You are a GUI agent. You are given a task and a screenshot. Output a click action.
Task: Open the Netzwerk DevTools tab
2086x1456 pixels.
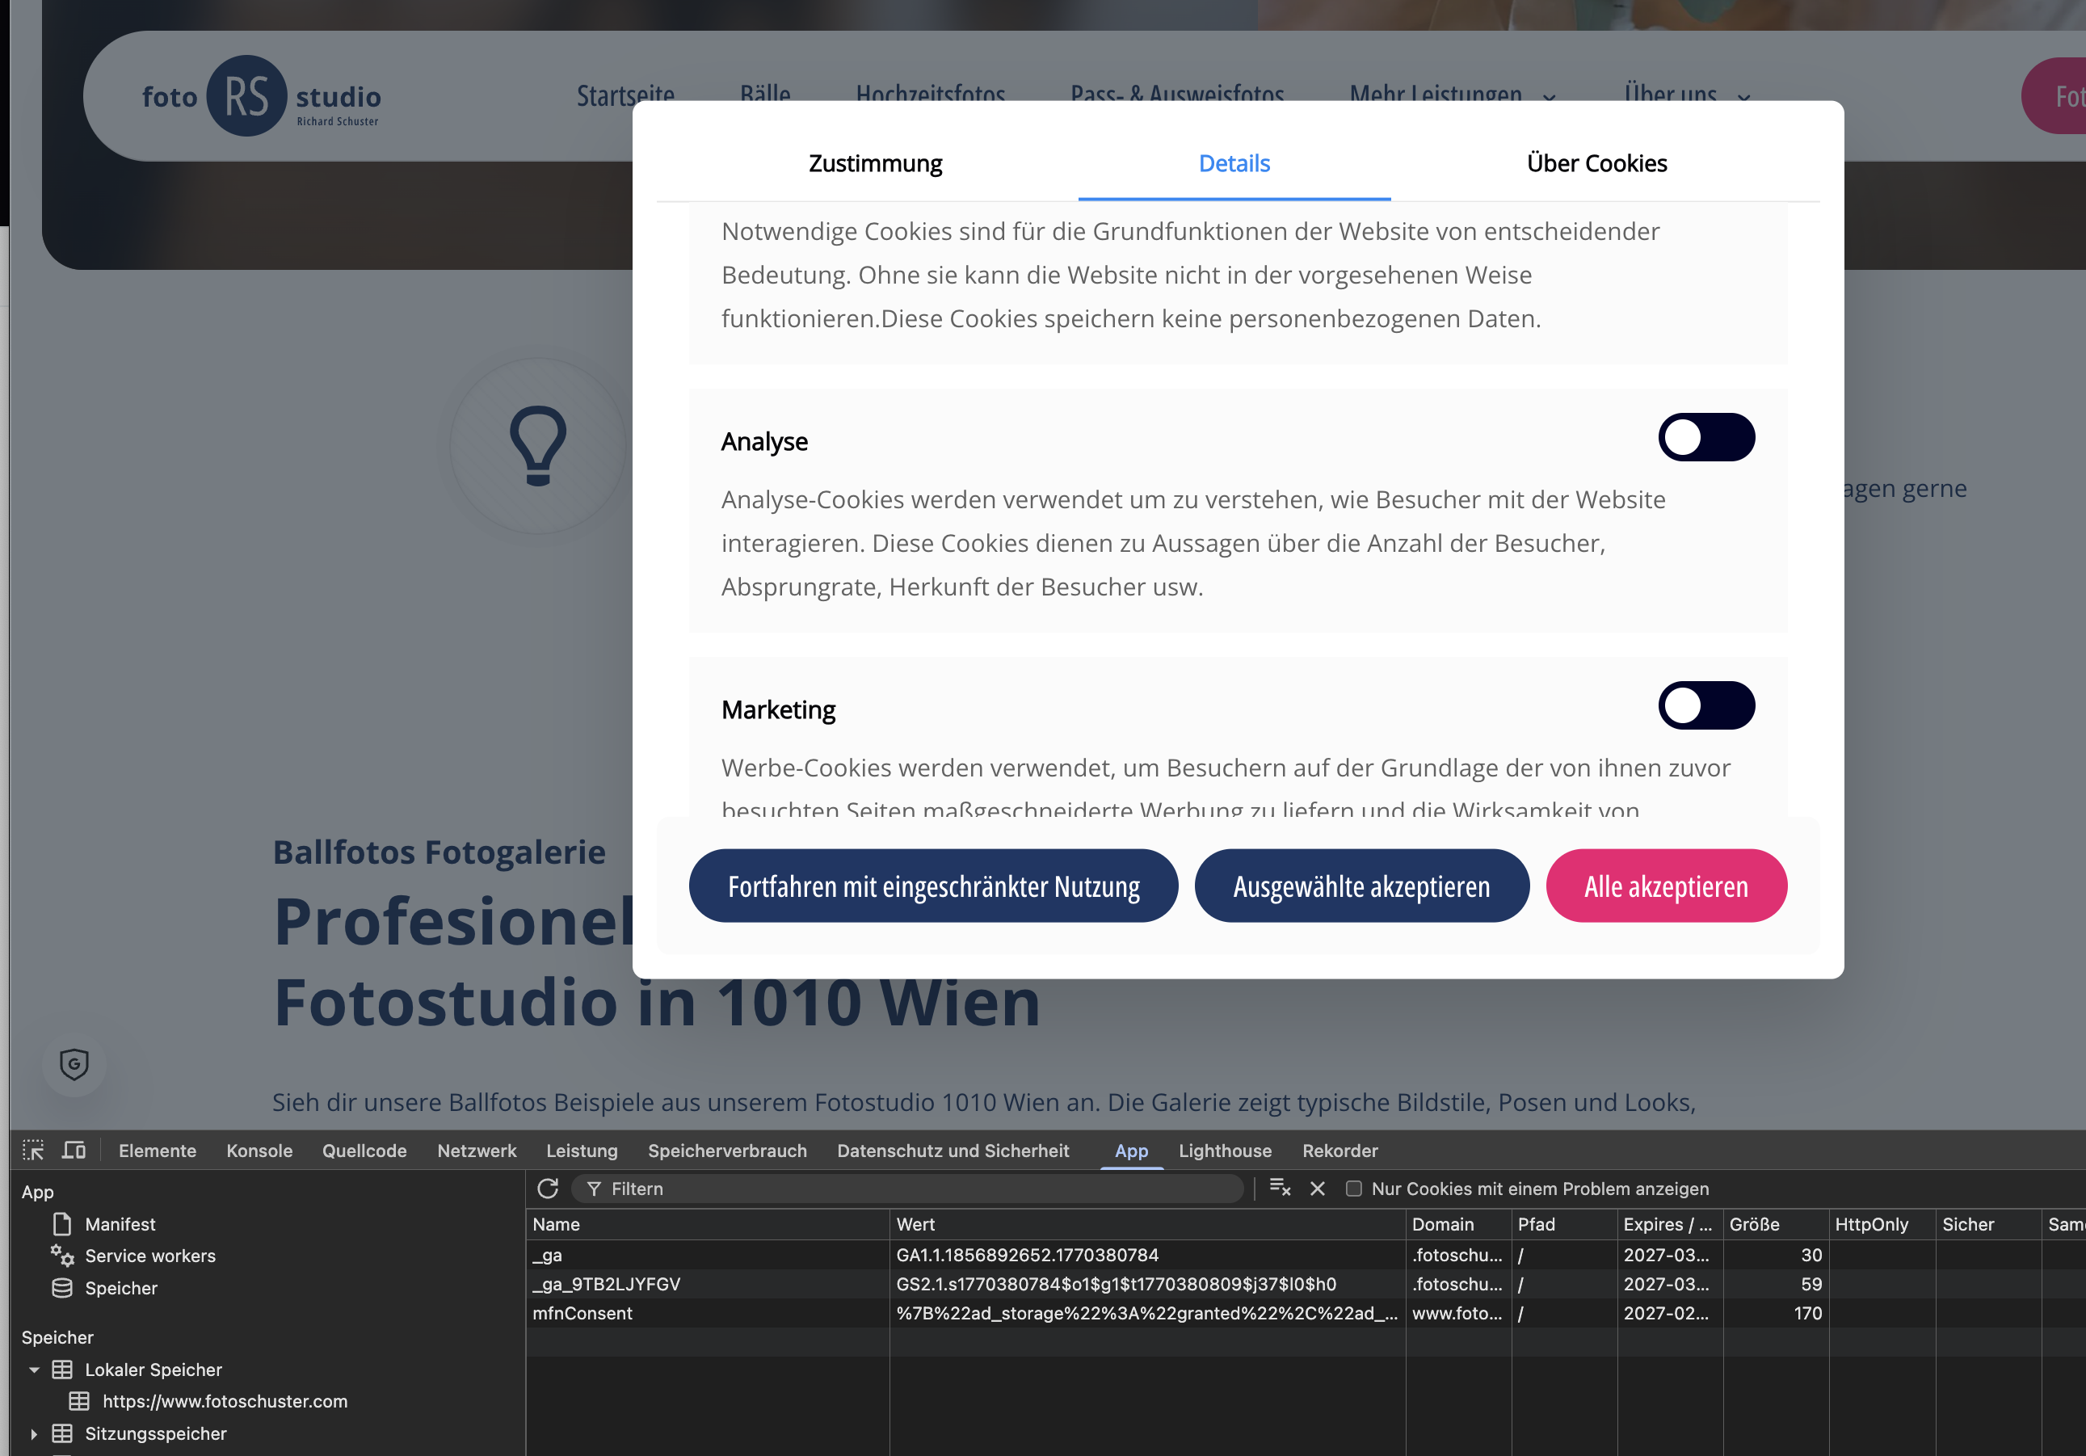(x=476, y=1151)
